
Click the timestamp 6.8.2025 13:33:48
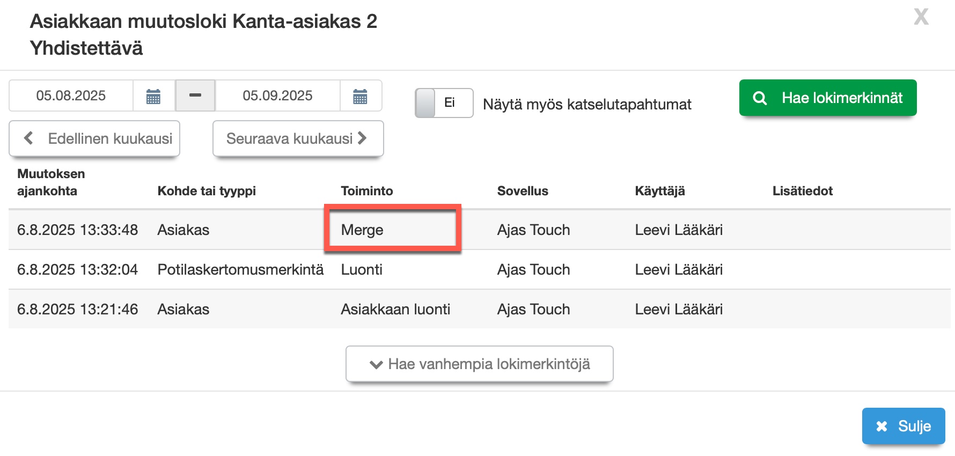78,230
